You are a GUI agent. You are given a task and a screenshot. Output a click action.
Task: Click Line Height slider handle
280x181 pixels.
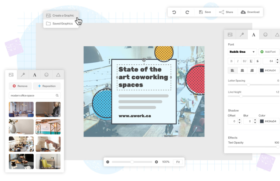tap(241, 96)
